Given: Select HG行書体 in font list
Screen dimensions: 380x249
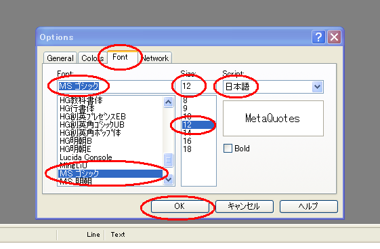Looking at the screenshot, I should (110, 109).
